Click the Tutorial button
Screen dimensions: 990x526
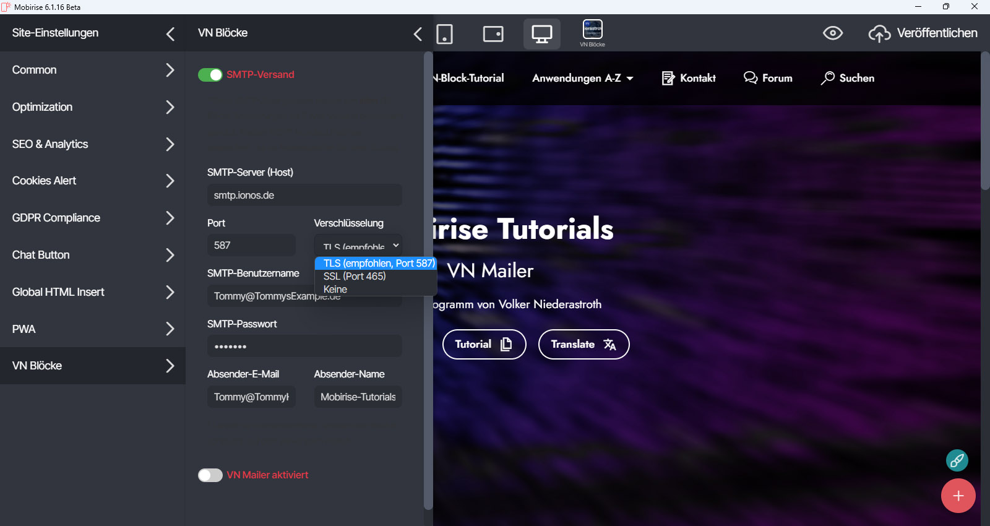[x=484, y=344]
